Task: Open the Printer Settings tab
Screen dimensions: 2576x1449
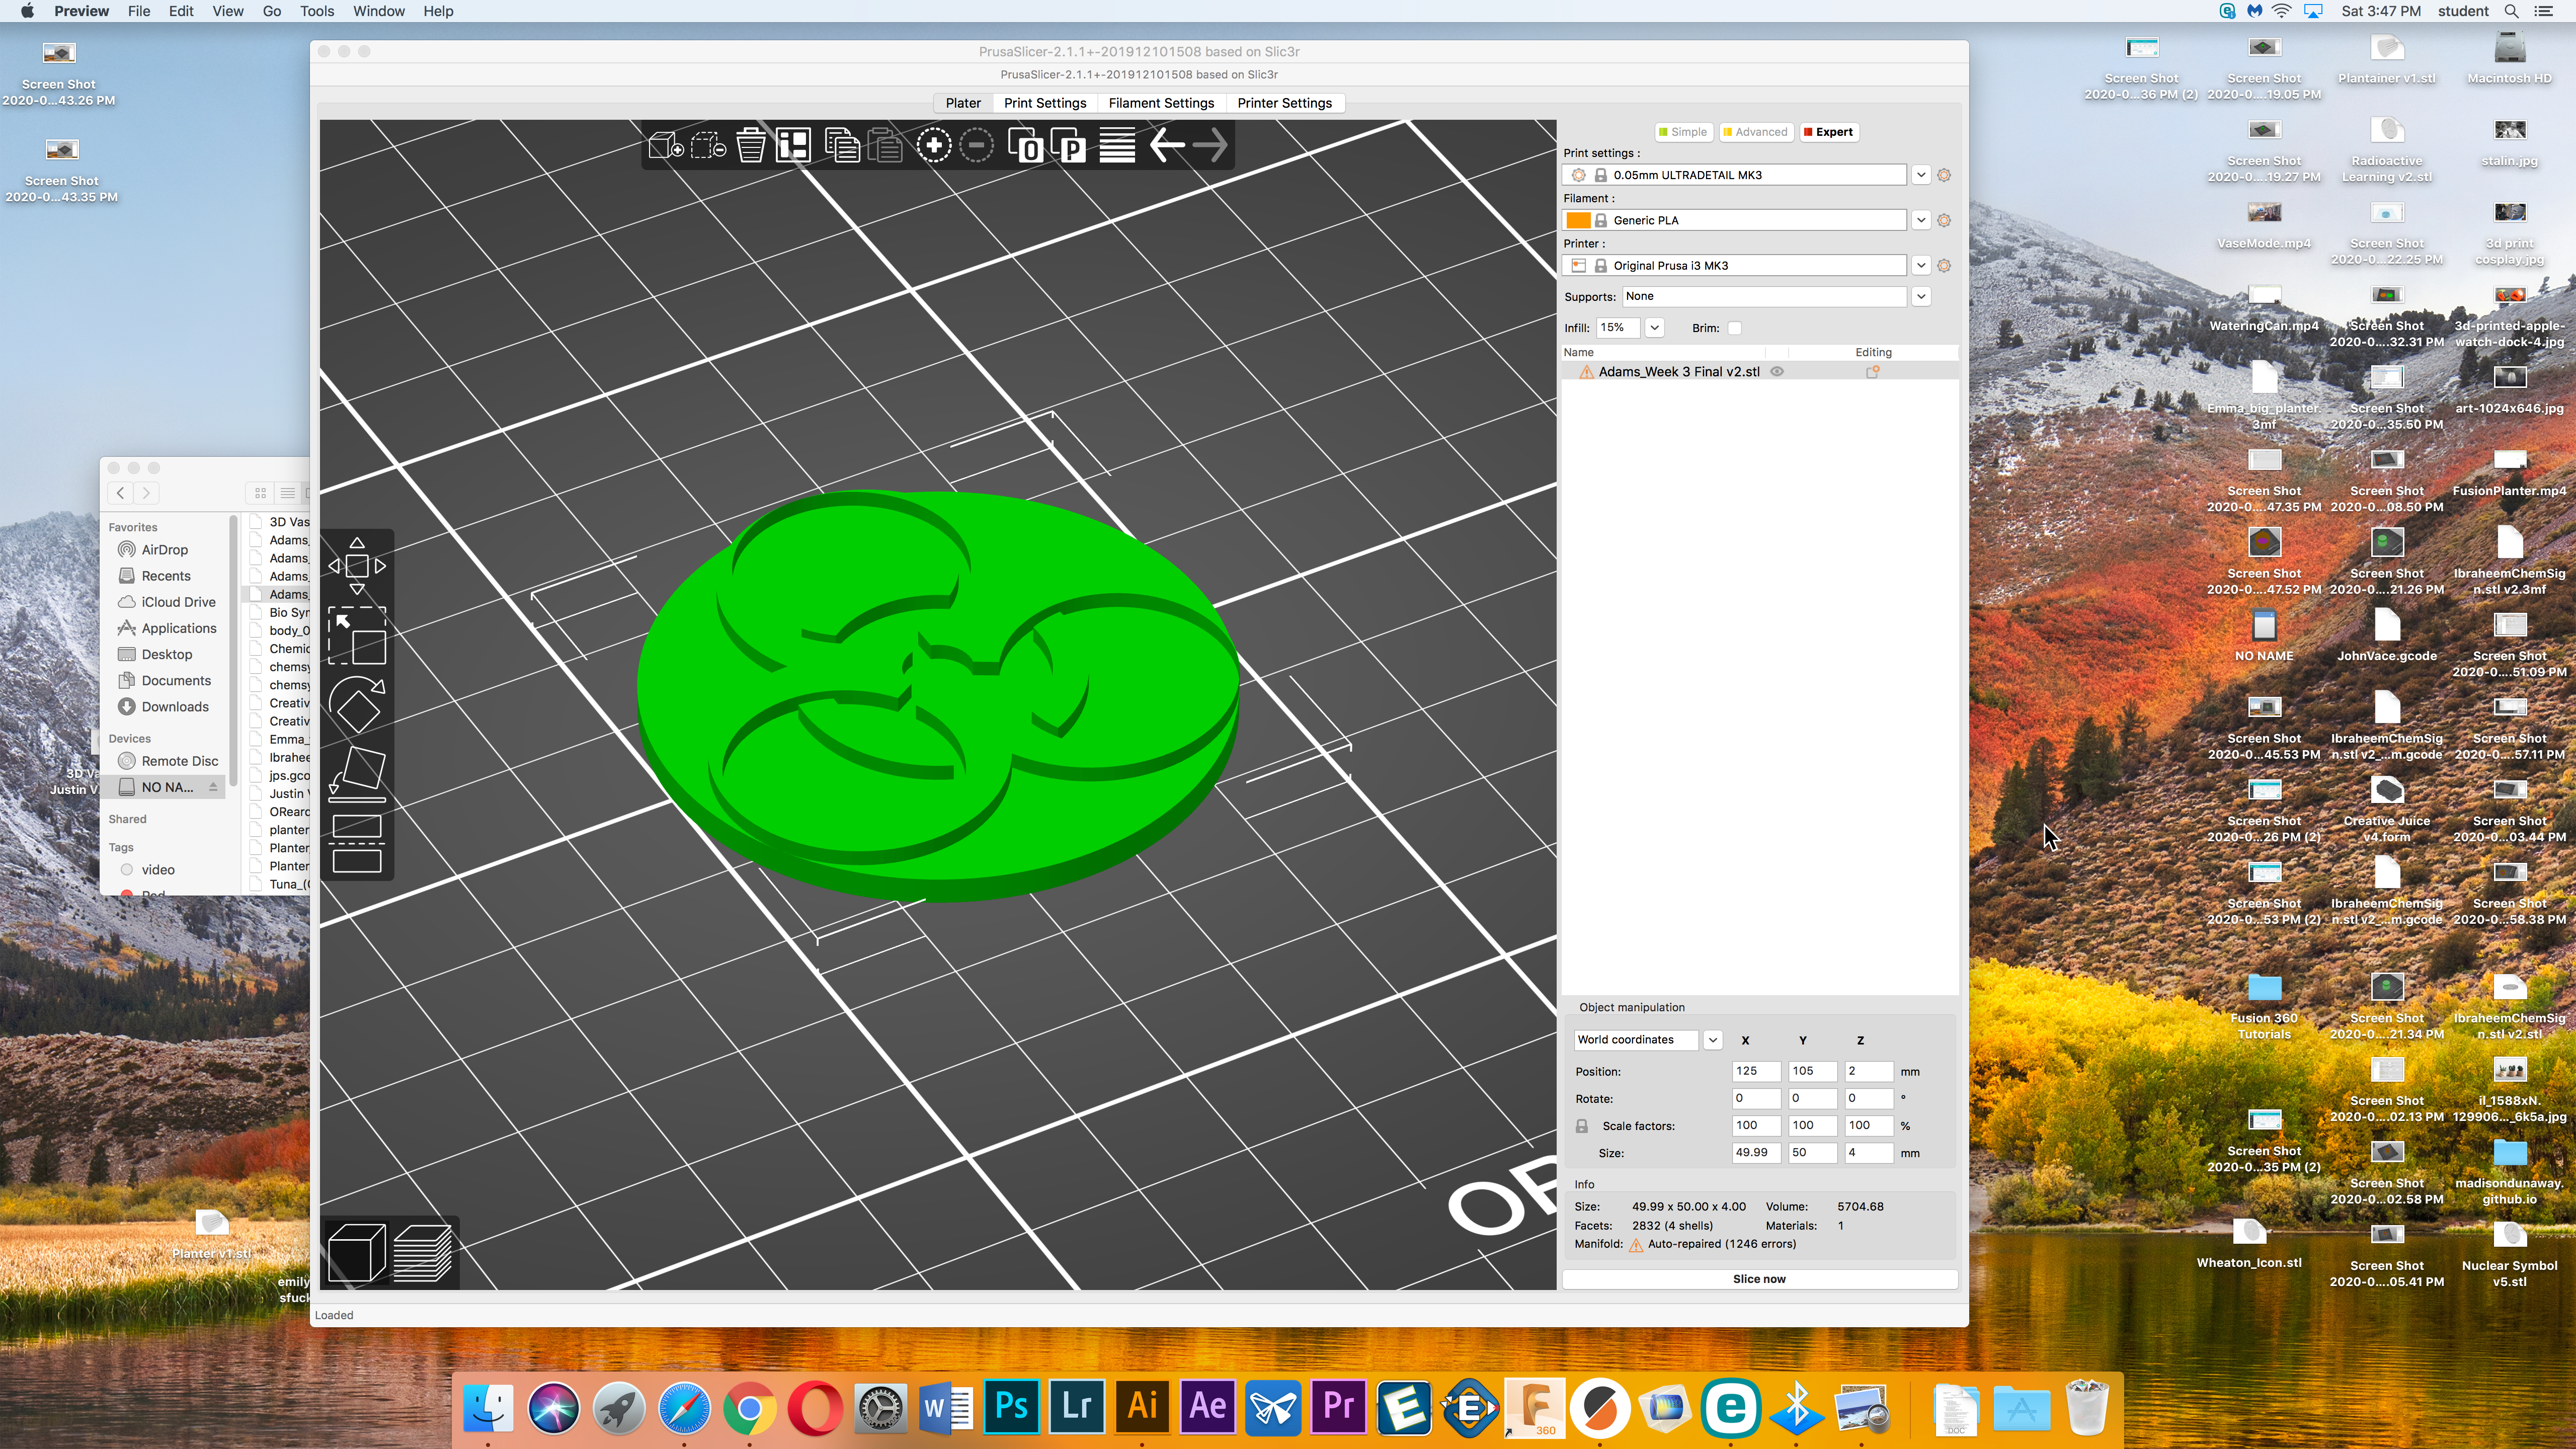Action: [1284, 103]
